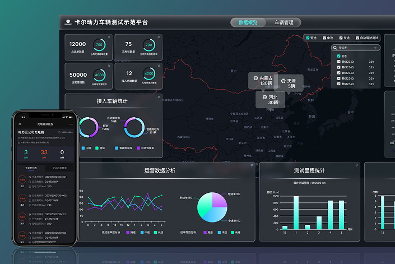Click the 700 circular progress ring for 当月完成运单数量
This screenshot has height=264, width=395.
pyautogui.click(x=99, y=44)
